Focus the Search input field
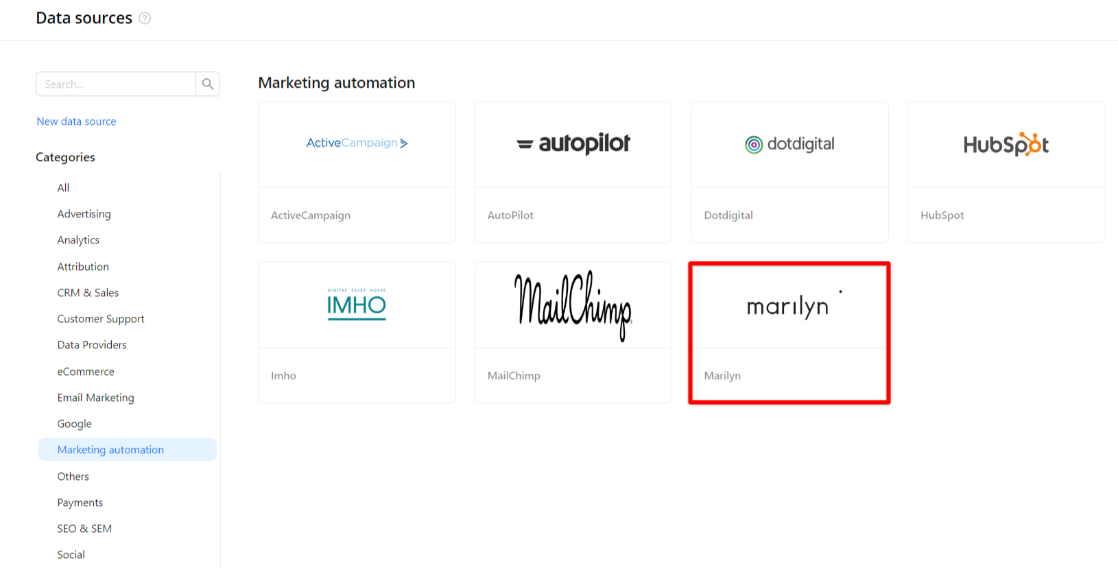This screenshot has width=1118, height=578. pyautogui.click(x=116, y=84)
